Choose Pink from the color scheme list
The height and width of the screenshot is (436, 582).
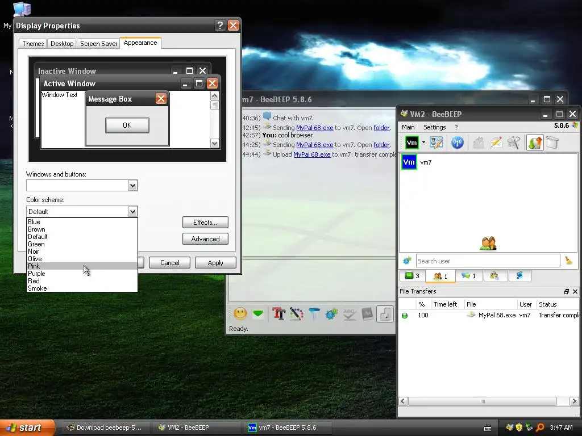pyautogui.click(x=82, y=266)
